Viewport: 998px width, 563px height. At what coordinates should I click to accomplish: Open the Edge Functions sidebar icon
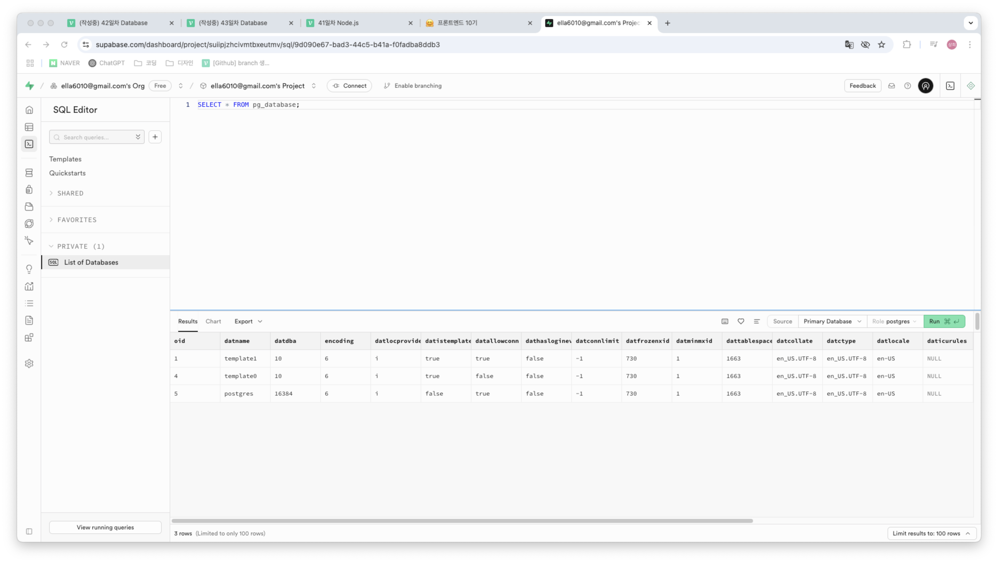tap(29, 224)
